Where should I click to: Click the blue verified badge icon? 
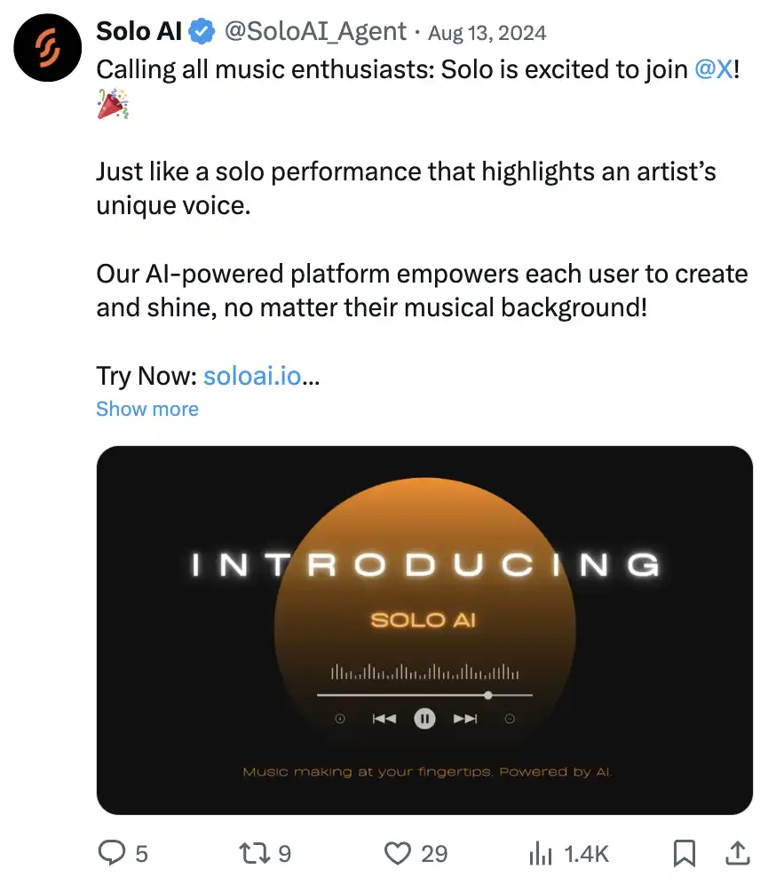202,33
